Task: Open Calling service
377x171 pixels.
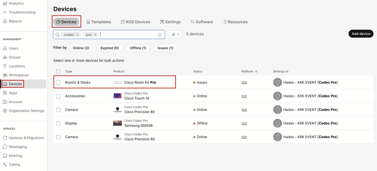Action: point(11,165)
